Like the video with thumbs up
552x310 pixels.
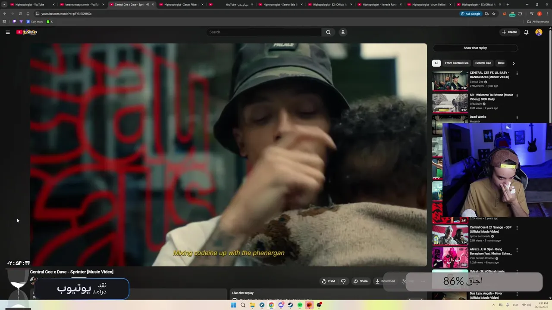coord(328,281)
